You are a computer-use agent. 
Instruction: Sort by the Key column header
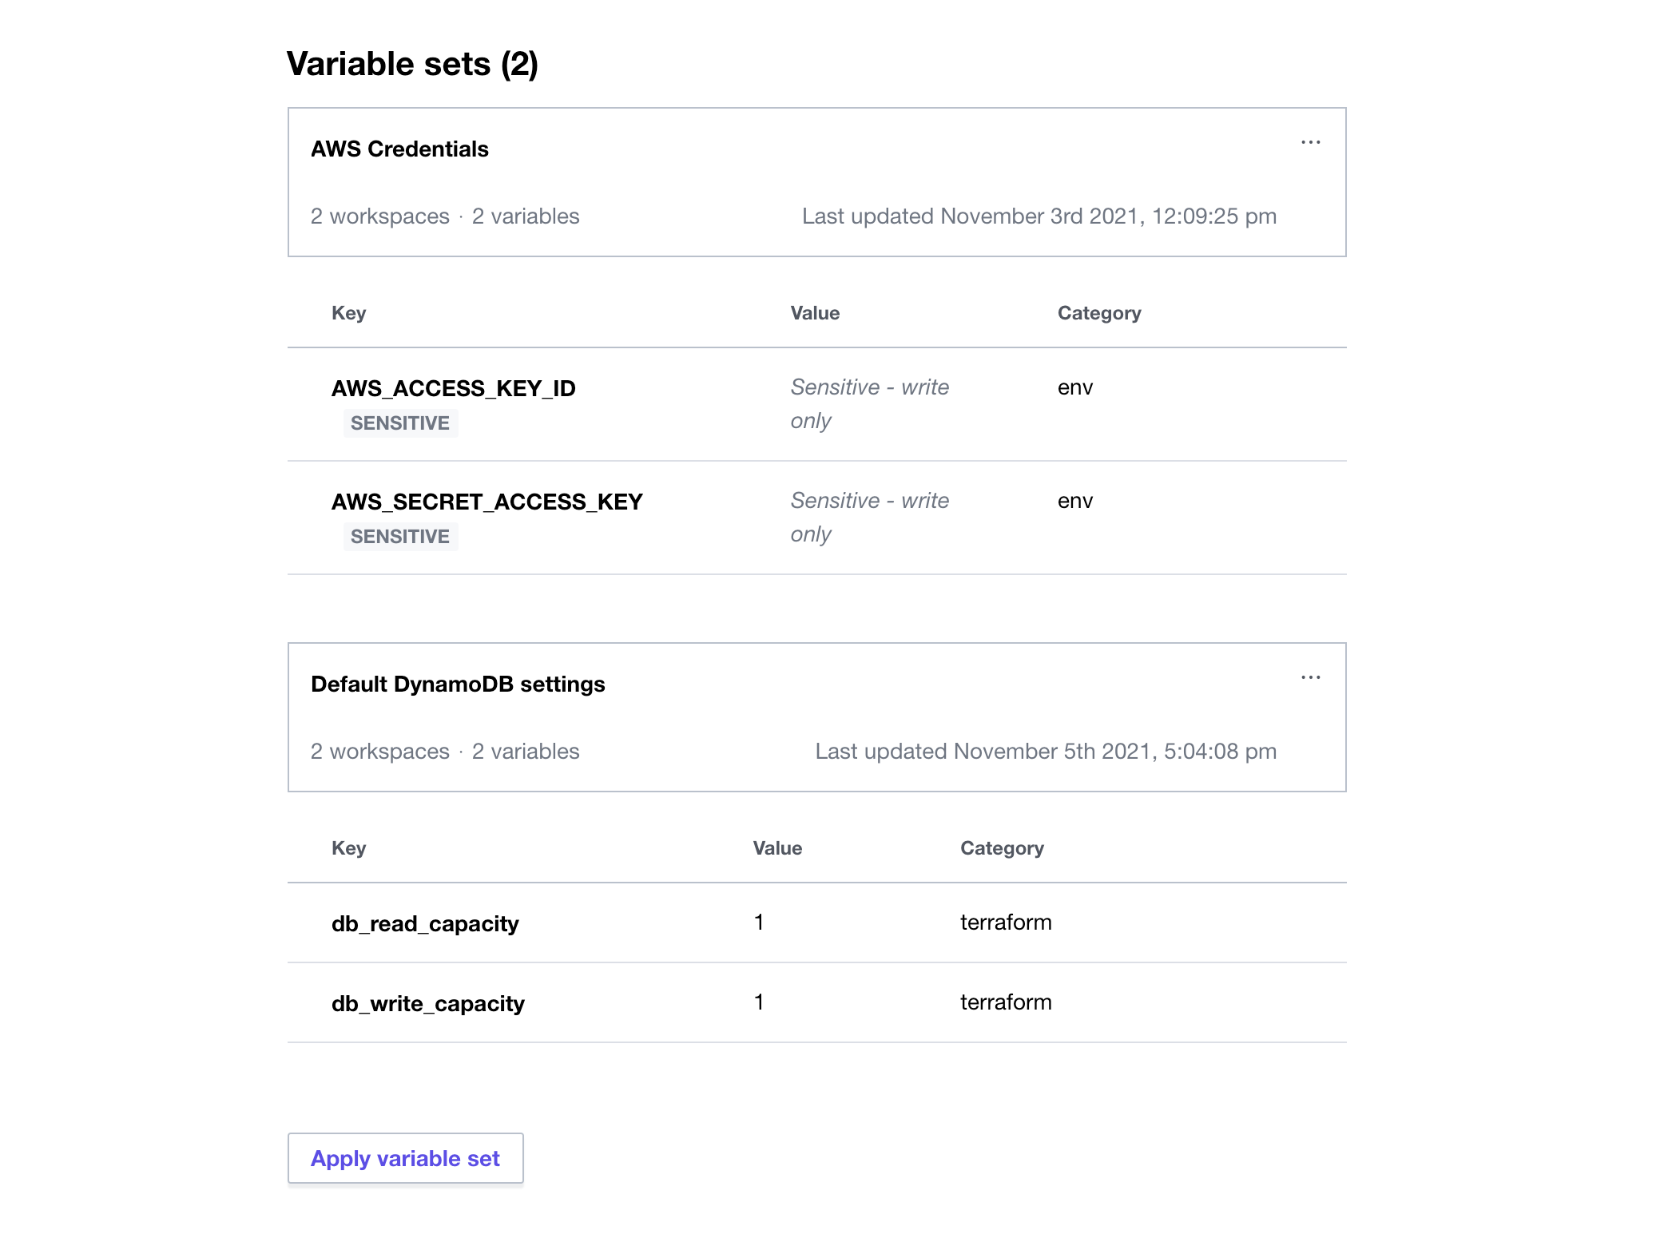(x=348, y=312)
